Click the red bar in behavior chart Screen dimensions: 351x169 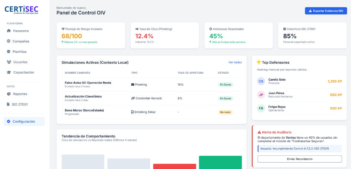174,166
